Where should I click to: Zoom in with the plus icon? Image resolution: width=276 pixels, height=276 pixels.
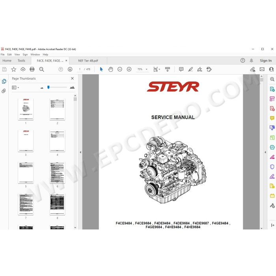pos(129,69)
